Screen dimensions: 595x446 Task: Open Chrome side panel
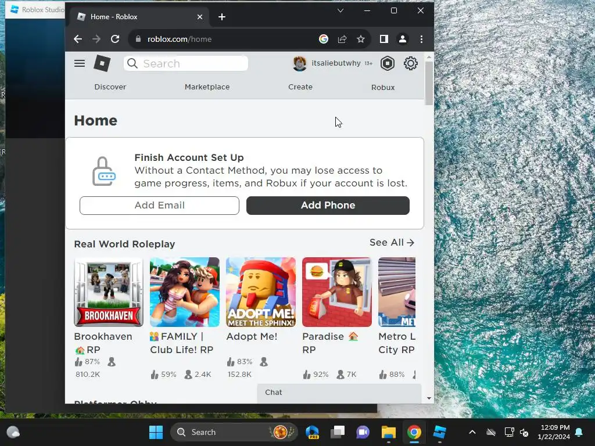pos(384,39)
